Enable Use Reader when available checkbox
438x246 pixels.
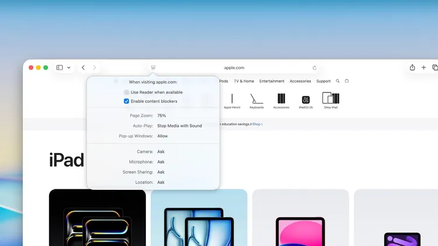[x=127, y=92]
